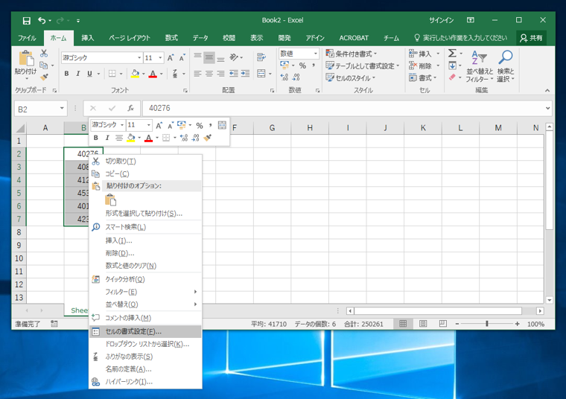The width and height of the screenshot is (566, 399).
Task: Open the mini toolbar font size dropdown
Action: 148,125
